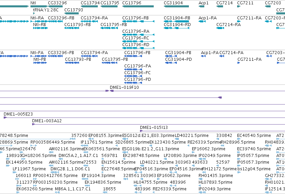Click the GH18206.5prime EST label
285x194 pixels.
coord(39,156)
